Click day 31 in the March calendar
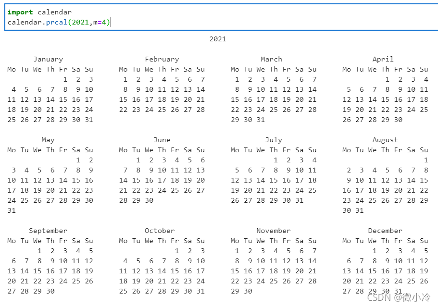Viewport: 438px width, 306px height. (x=261, y=120)
